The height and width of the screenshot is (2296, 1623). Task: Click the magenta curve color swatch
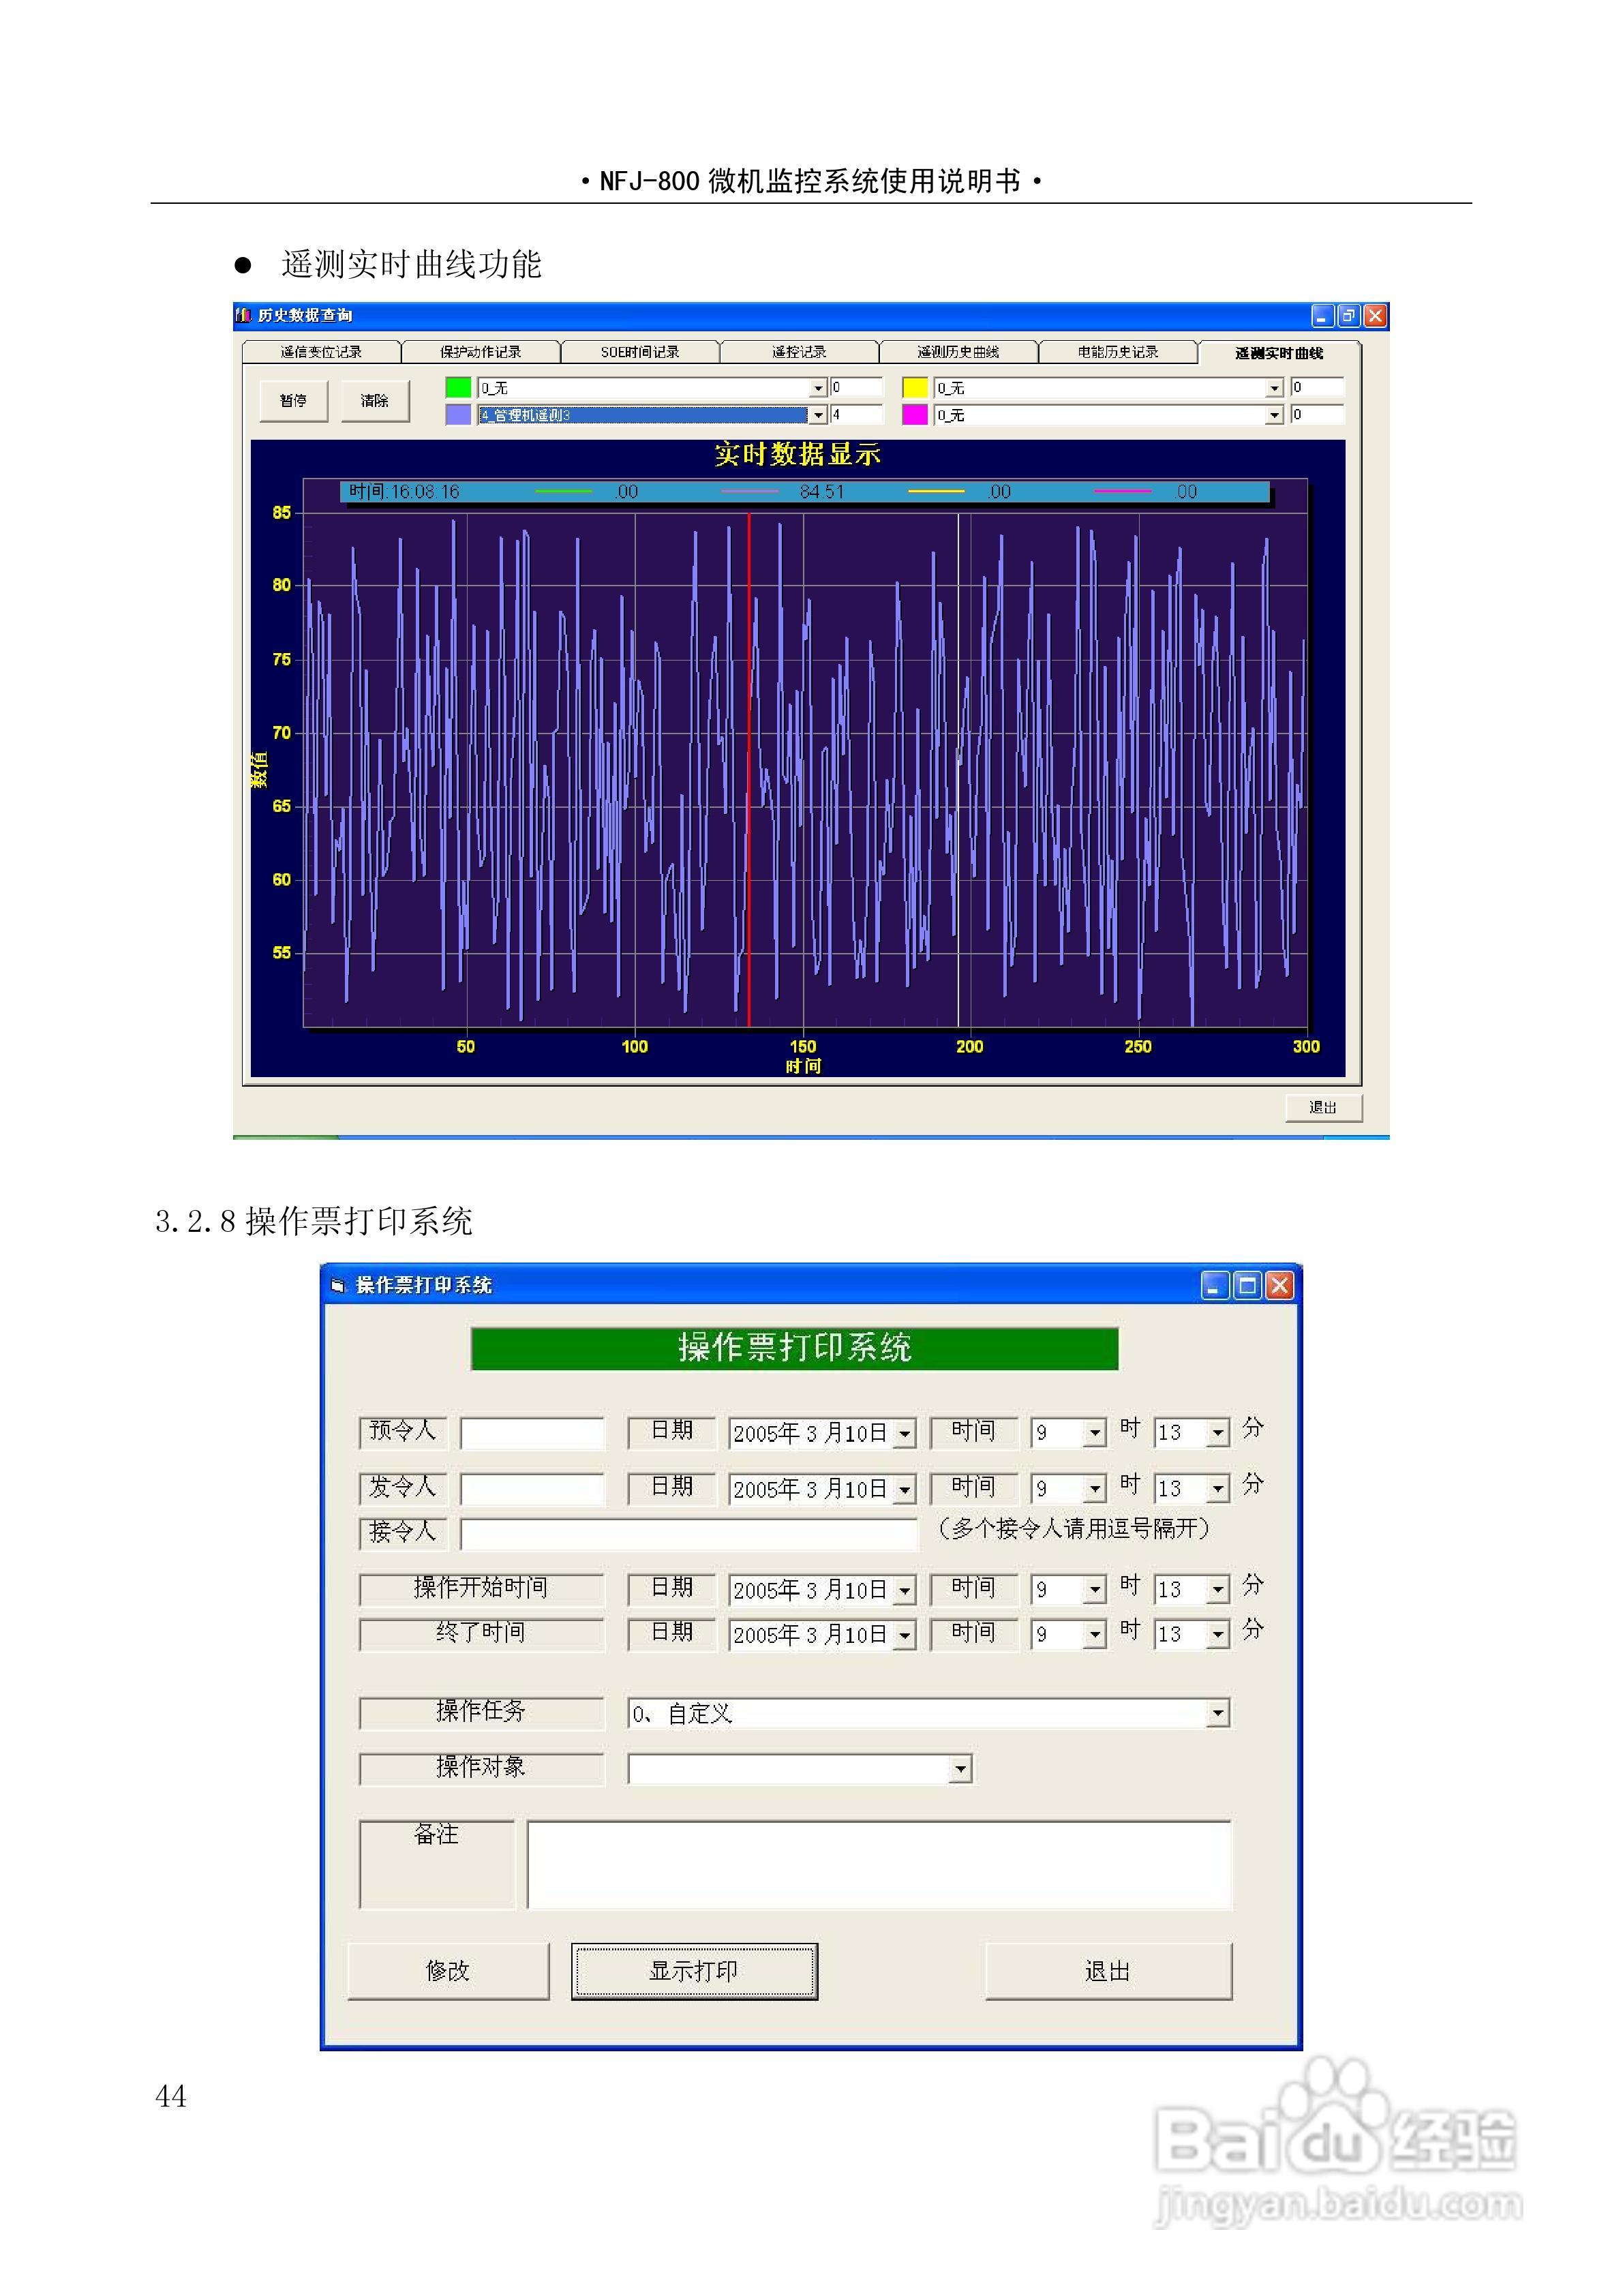(x=914, y=414)
